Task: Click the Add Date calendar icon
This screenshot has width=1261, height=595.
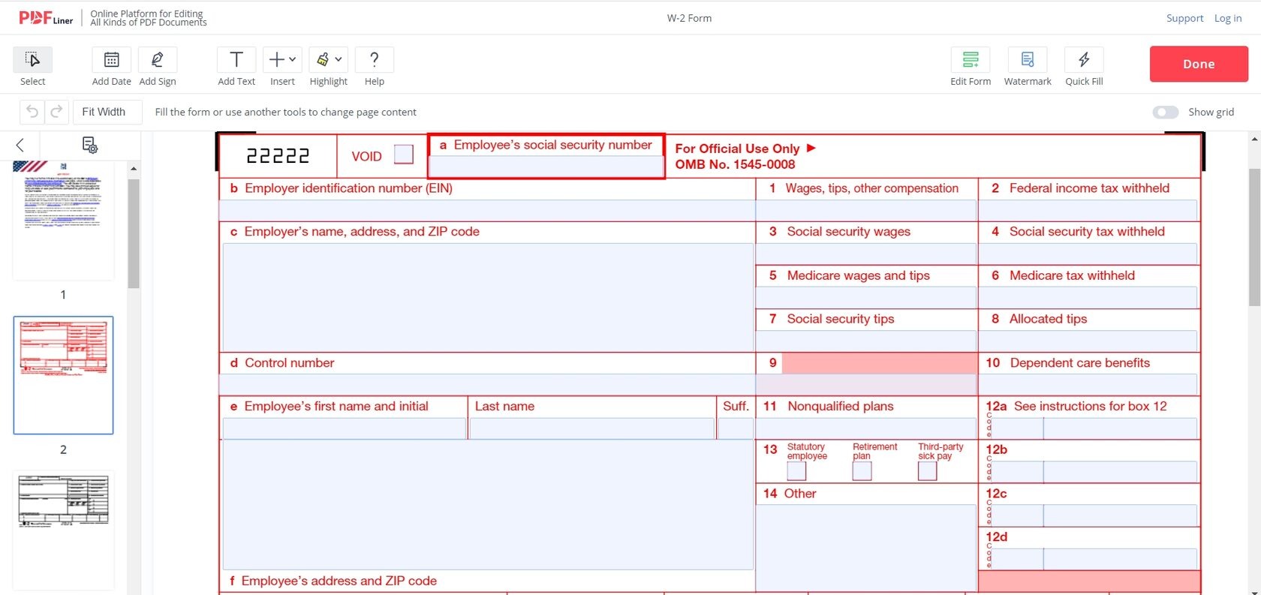Action: click(x=111, y=59)
